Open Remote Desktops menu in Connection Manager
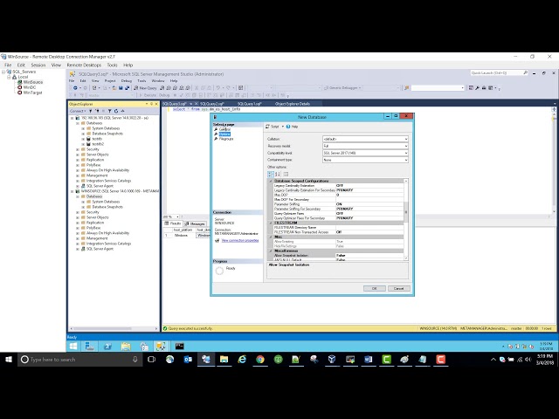559x419 pixels. (x=84, y=65)
